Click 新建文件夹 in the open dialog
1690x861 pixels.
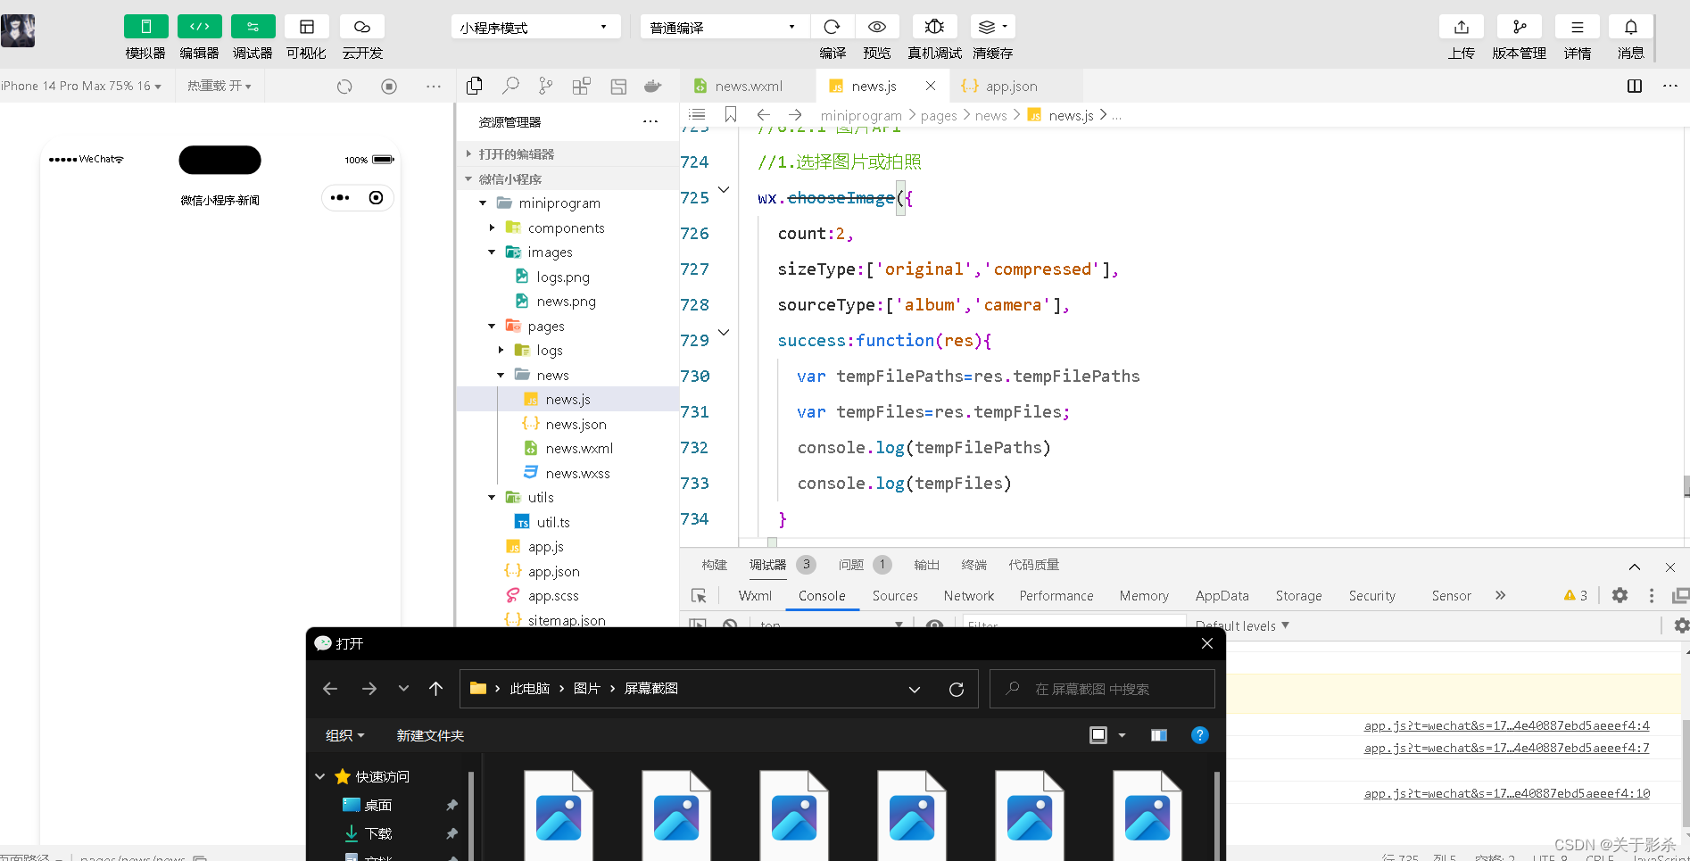pyautogui.click(x=430, y=735)
